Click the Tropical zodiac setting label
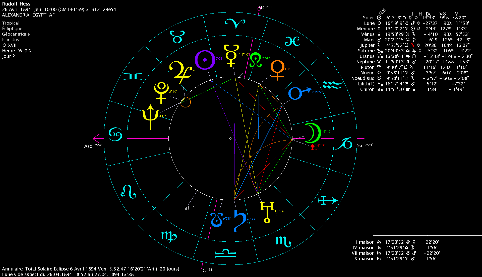 pos(11,23)
